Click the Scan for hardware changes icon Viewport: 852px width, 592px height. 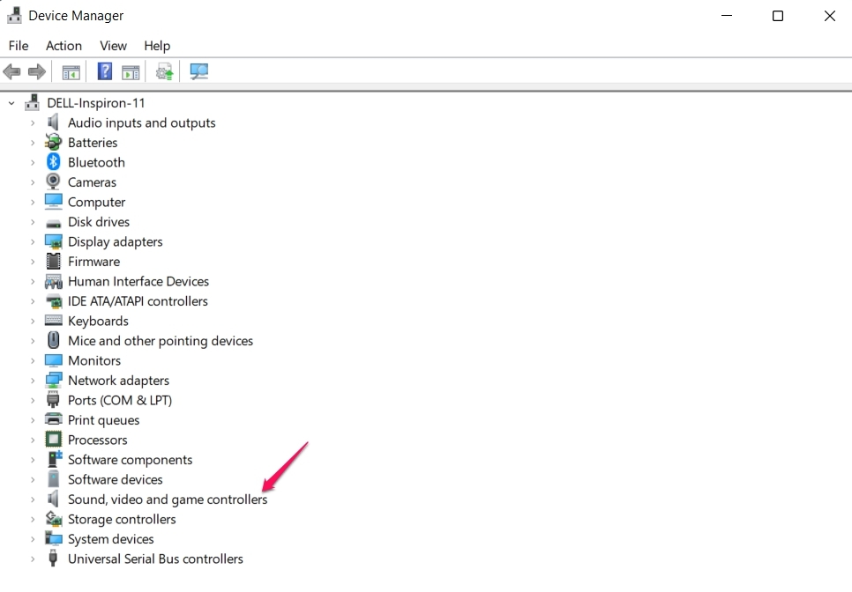pos(199,71)
